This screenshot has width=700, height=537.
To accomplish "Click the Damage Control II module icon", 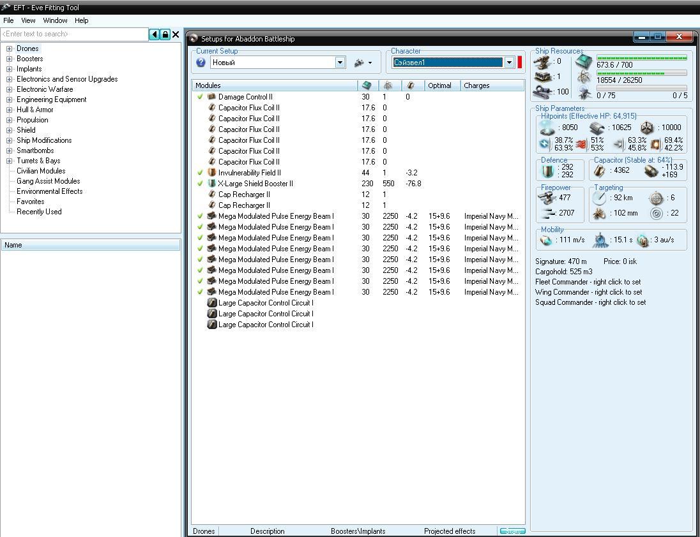I will coord(212,97).
